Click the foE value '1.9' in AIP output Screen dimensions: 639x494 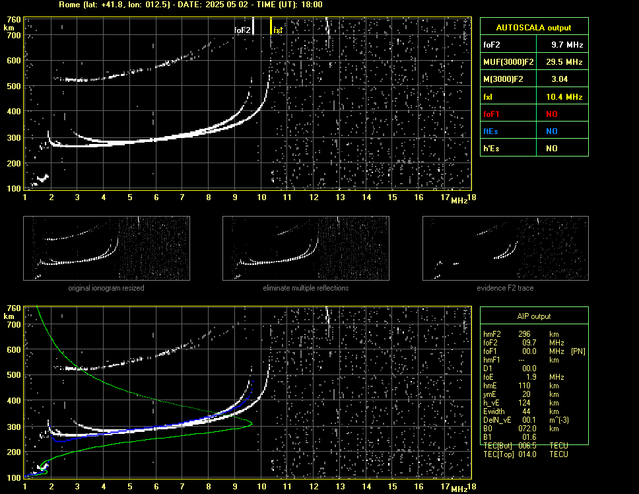pos(531,377)
